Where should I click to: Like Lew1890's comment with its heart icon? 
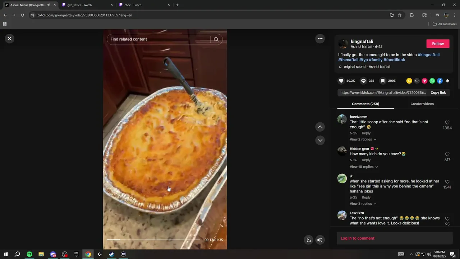pos(447,219)
